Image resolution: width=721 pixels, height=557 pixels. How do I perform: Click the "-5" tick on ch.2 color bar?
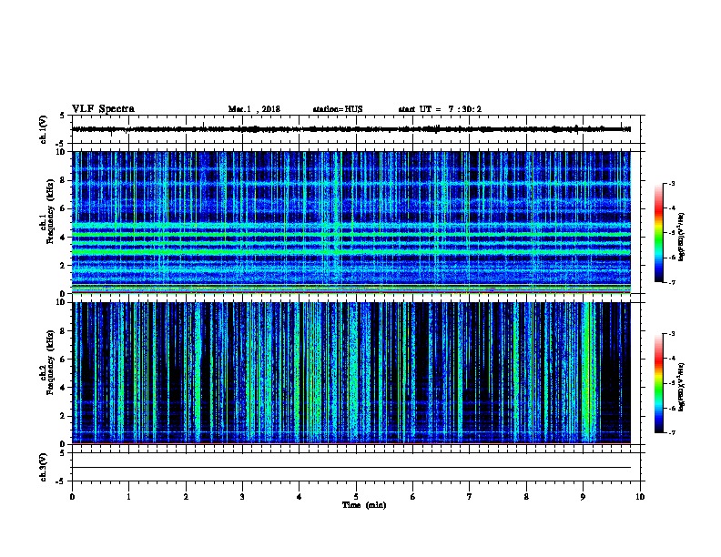(671, 383)
